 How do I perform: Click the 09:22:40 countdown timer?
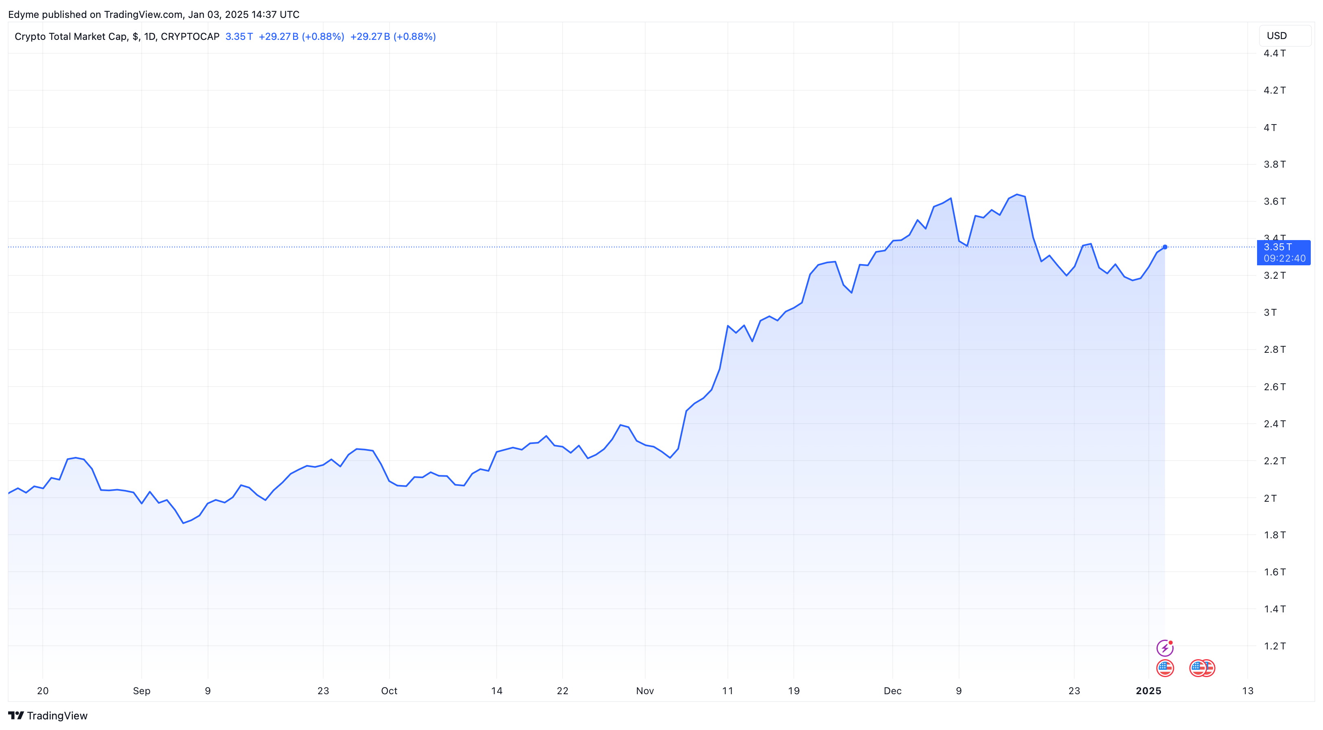pyautogui.click(x=1284, y=258)
